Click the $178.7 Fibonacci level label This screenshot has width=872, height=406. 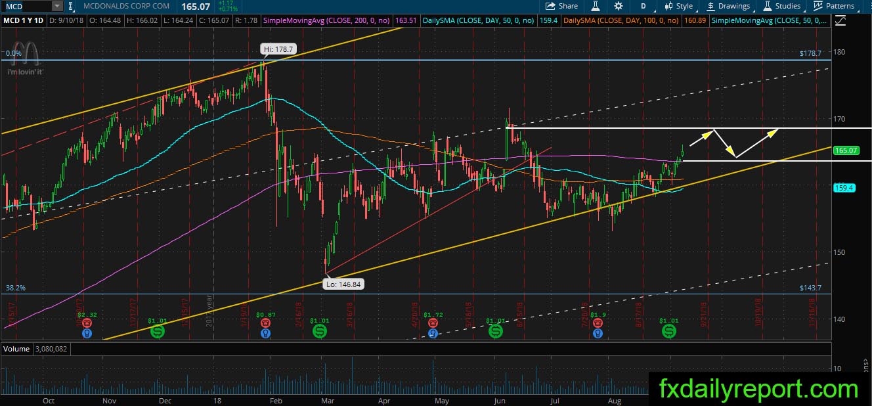[812, 55]
